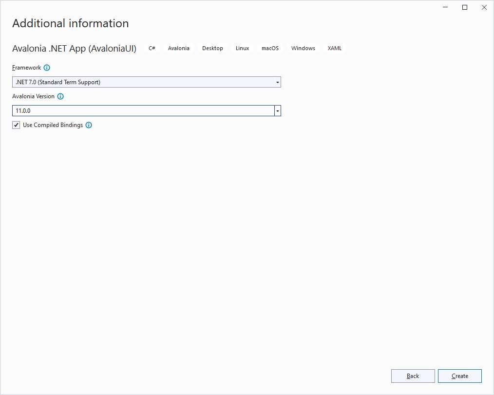Screen dimensions: 494x395
Task: Click the Linux tag
Action: (242, 48)
